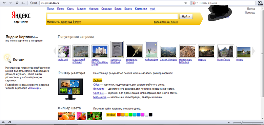This screenshot has height=125, width=264.
Task: Expand the ещё more services dropdown
Action: tap(153, 9)
